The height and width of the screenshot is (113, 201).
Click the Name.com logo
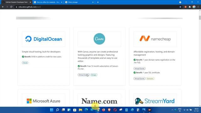(99, 101)
